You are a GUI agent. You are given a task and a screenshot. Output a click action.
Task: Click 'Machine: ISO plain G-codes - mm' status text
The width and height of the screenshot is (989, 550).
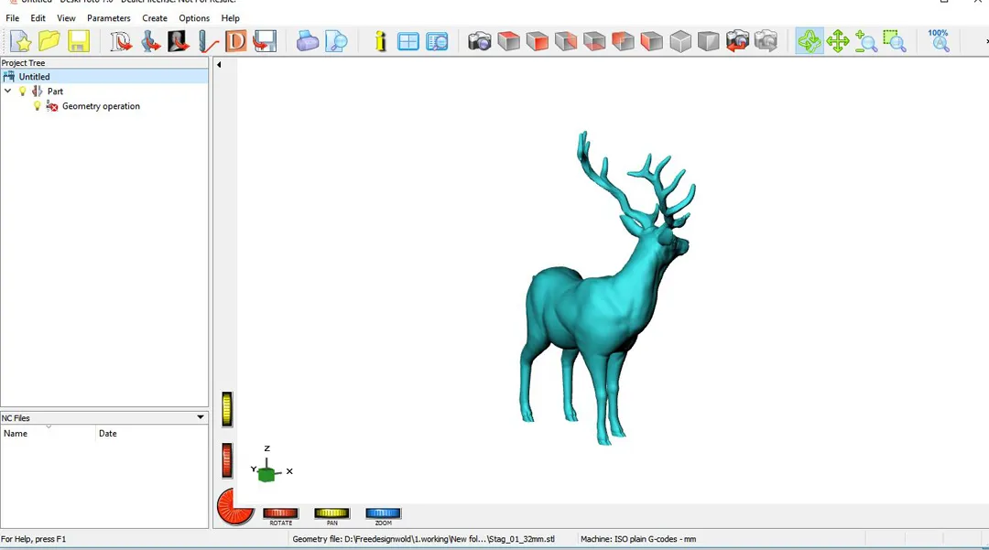[638, 539]
